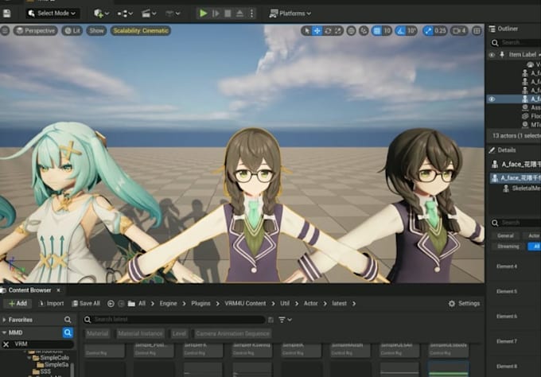Open the Perspective view mode menu

[x=36, y=31]
